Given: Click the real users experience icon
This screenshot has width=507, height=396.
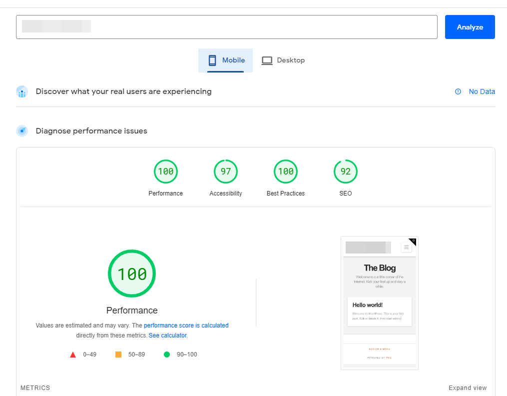Looking at the screenshot, I should pos(22,91).
